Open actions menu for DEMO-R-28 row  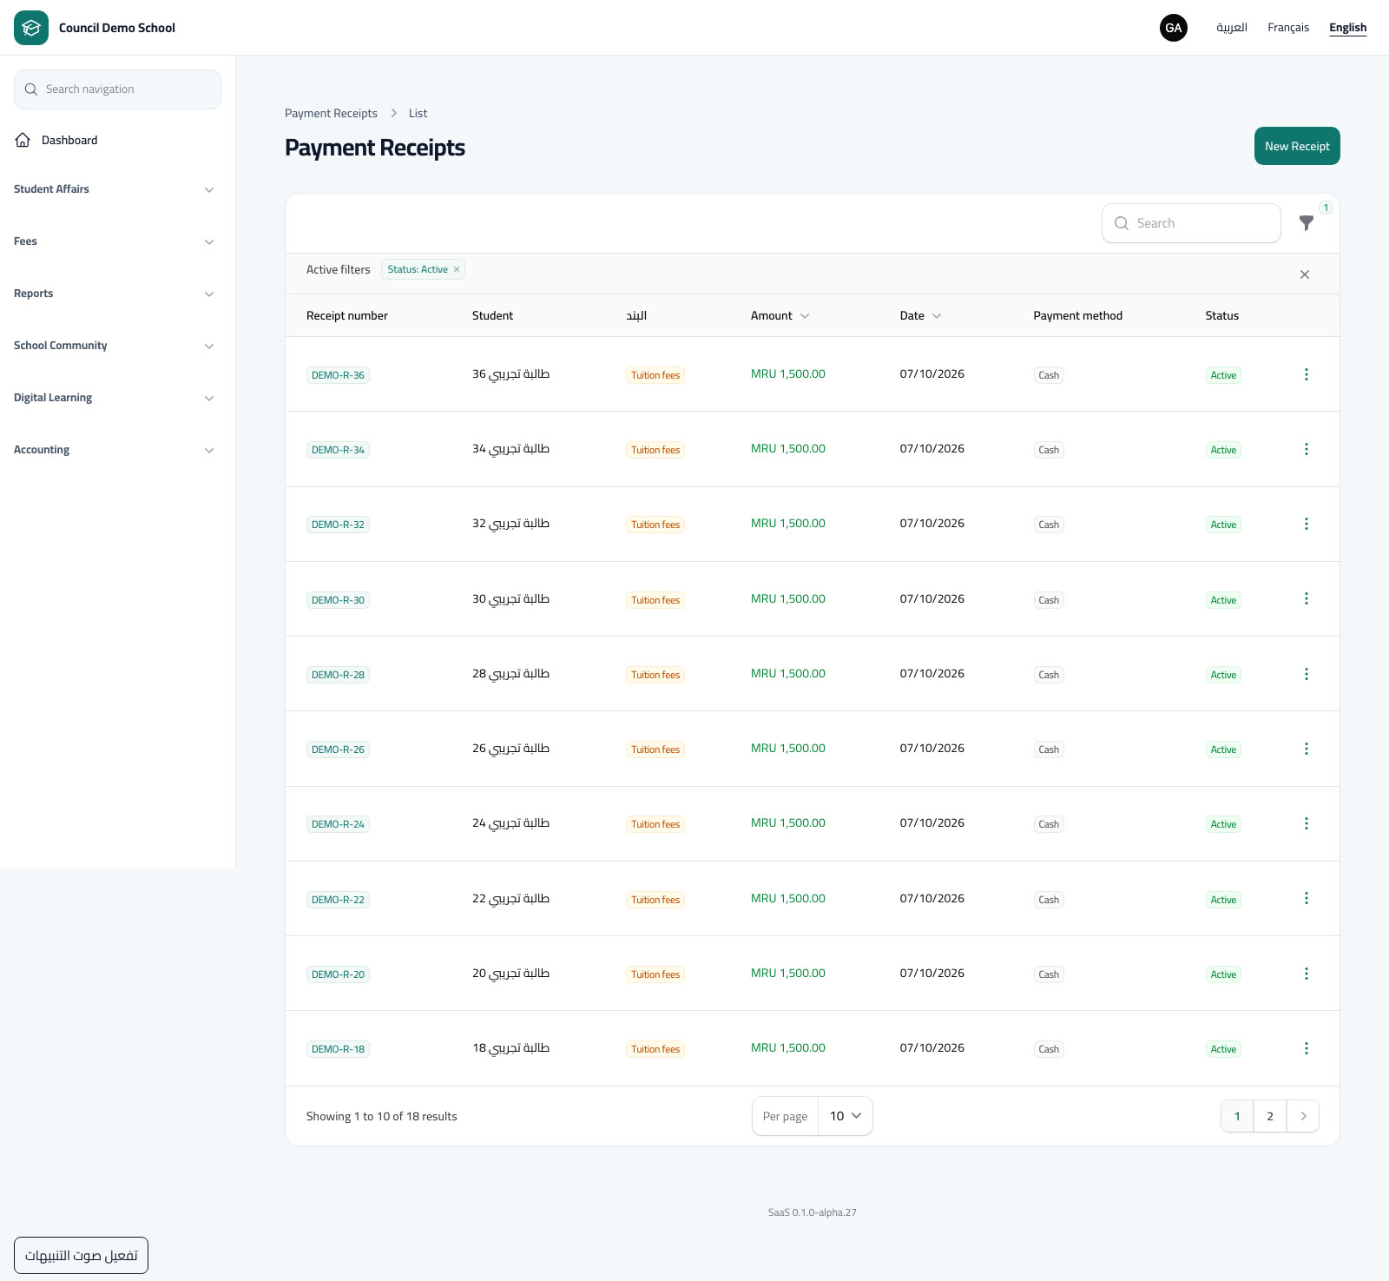(x=1307, y=674)
